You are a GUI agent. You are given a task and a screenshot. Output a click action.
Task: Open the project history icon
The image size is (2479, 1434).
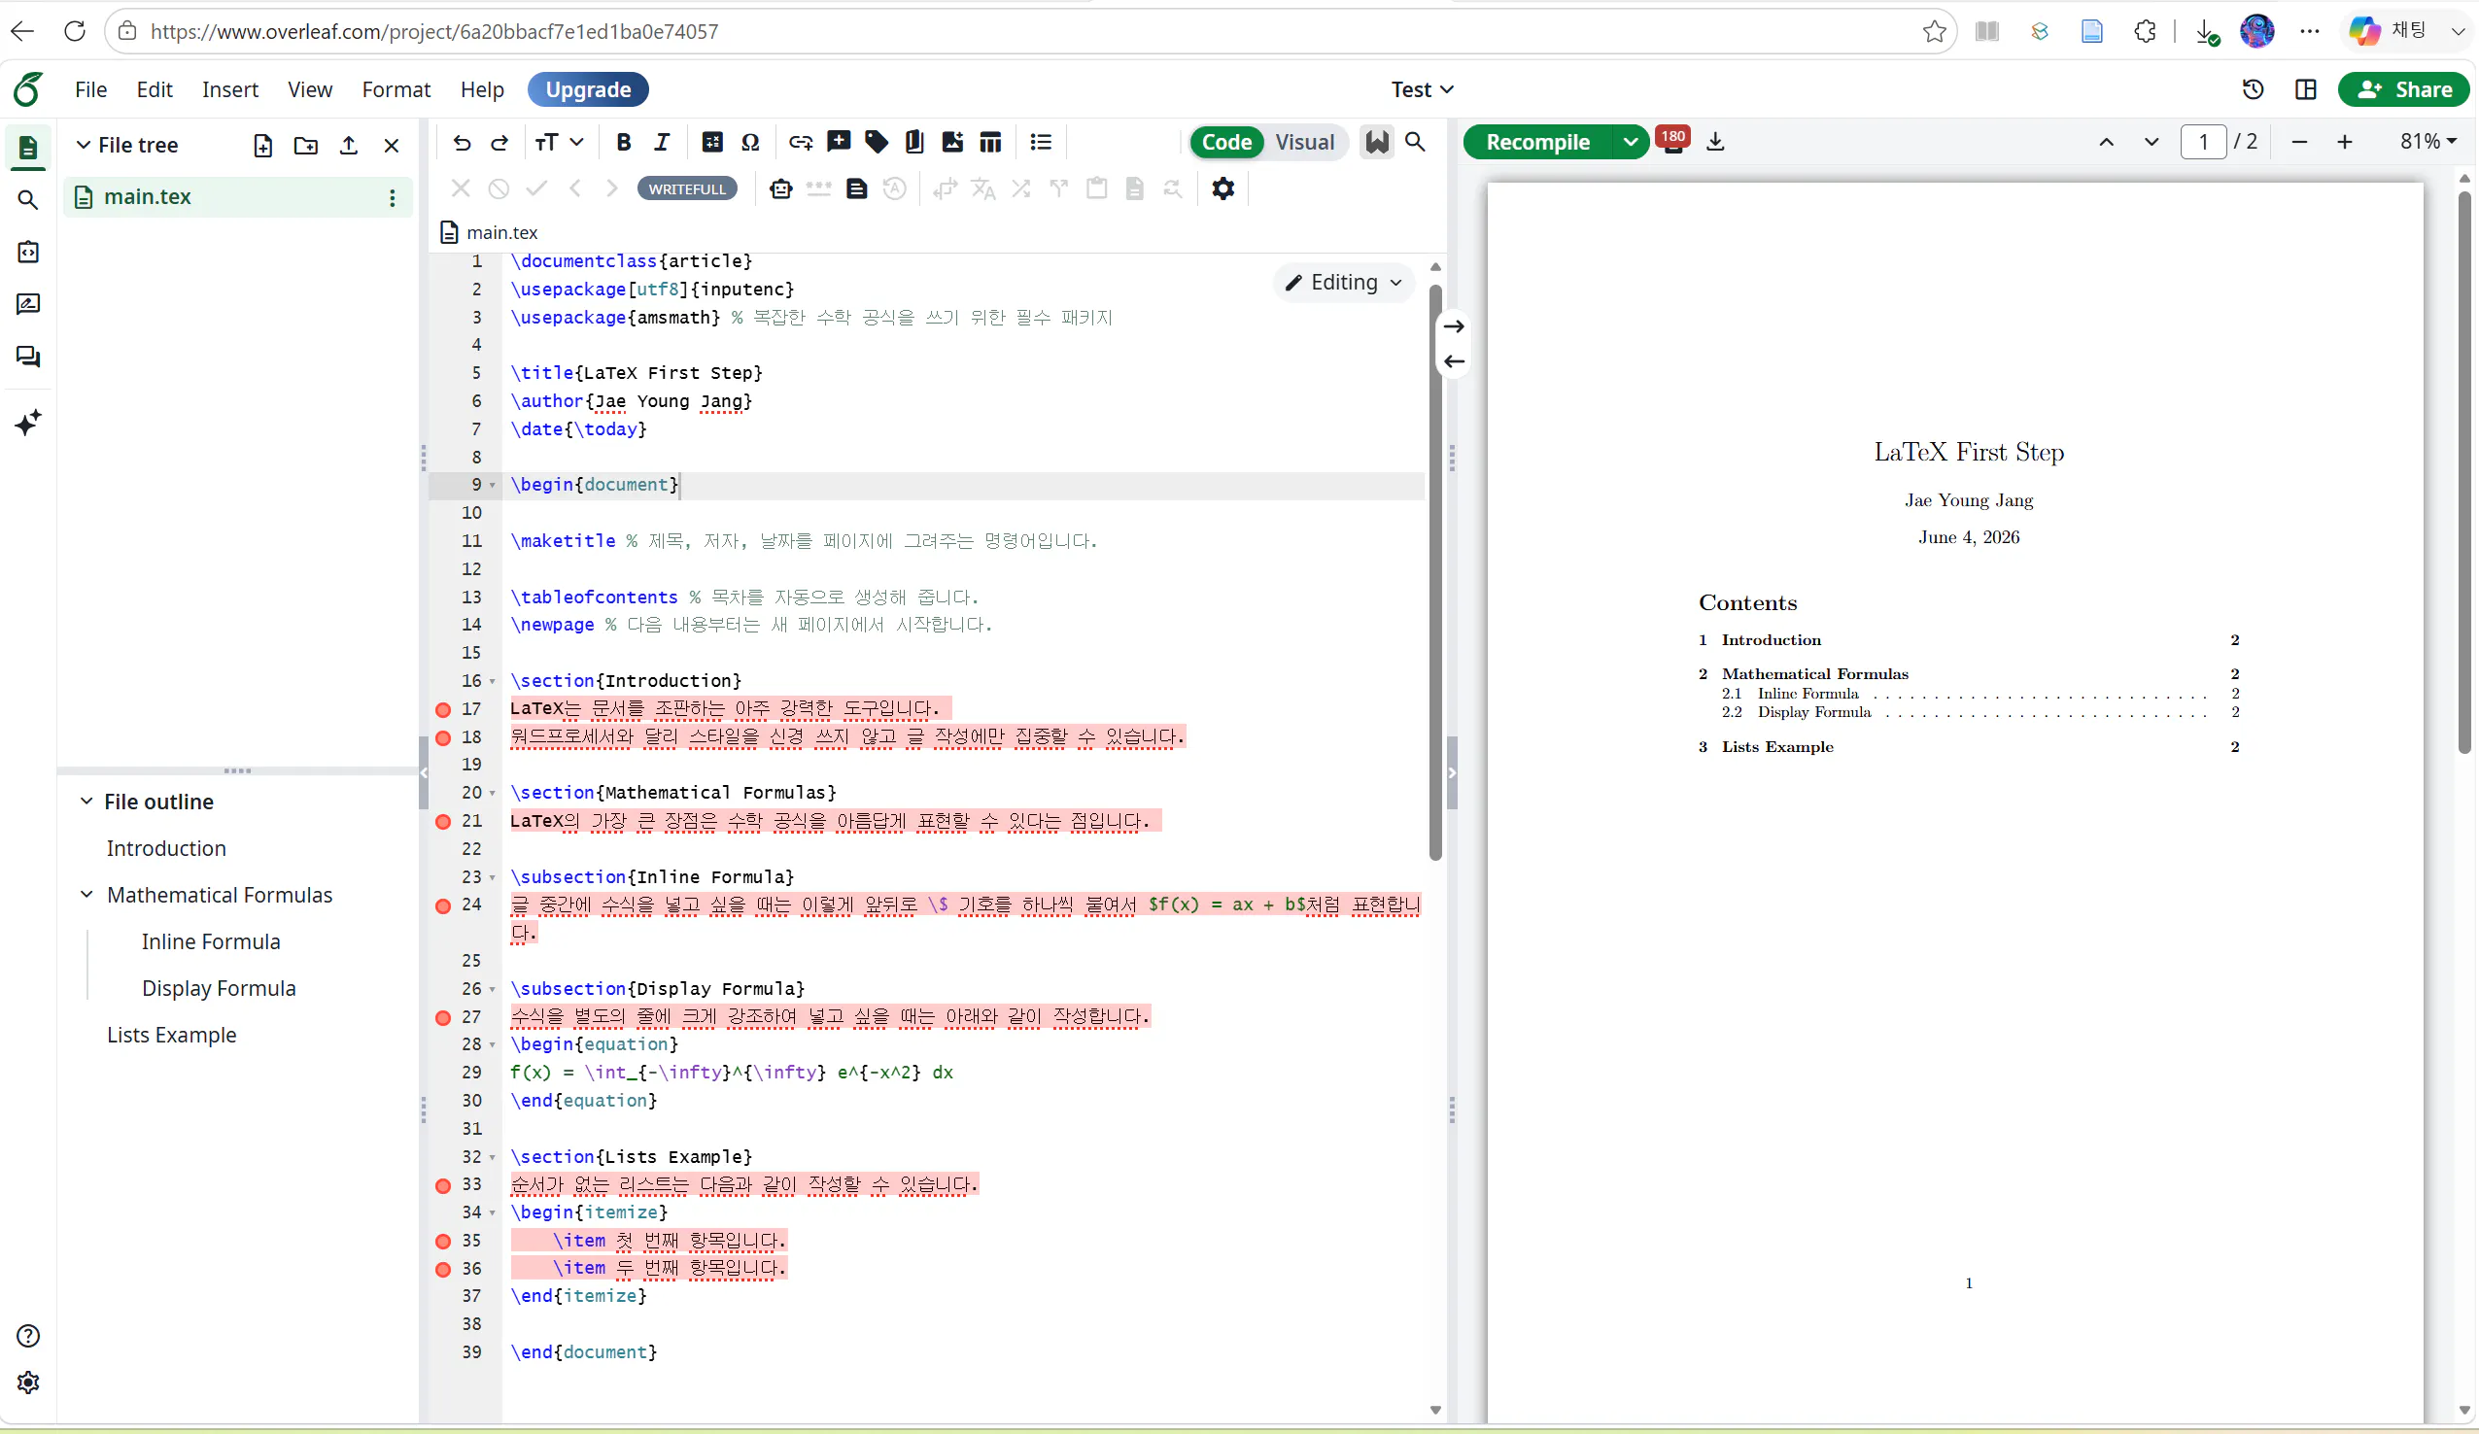pyautogui.click(x=2253, y=89)
